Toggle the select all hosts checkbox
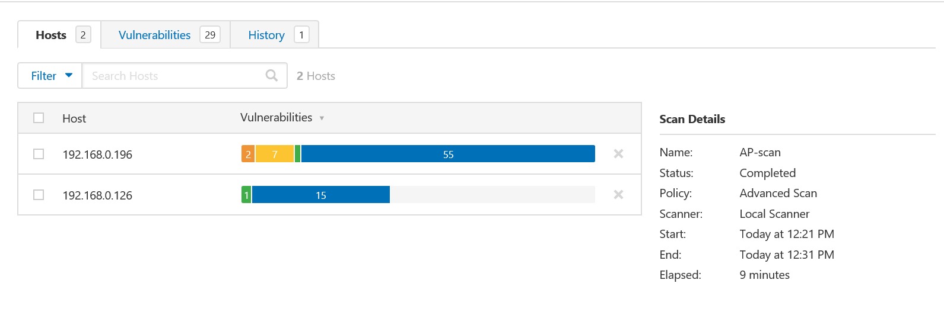The image size is (944, 312). click(39, 118)
